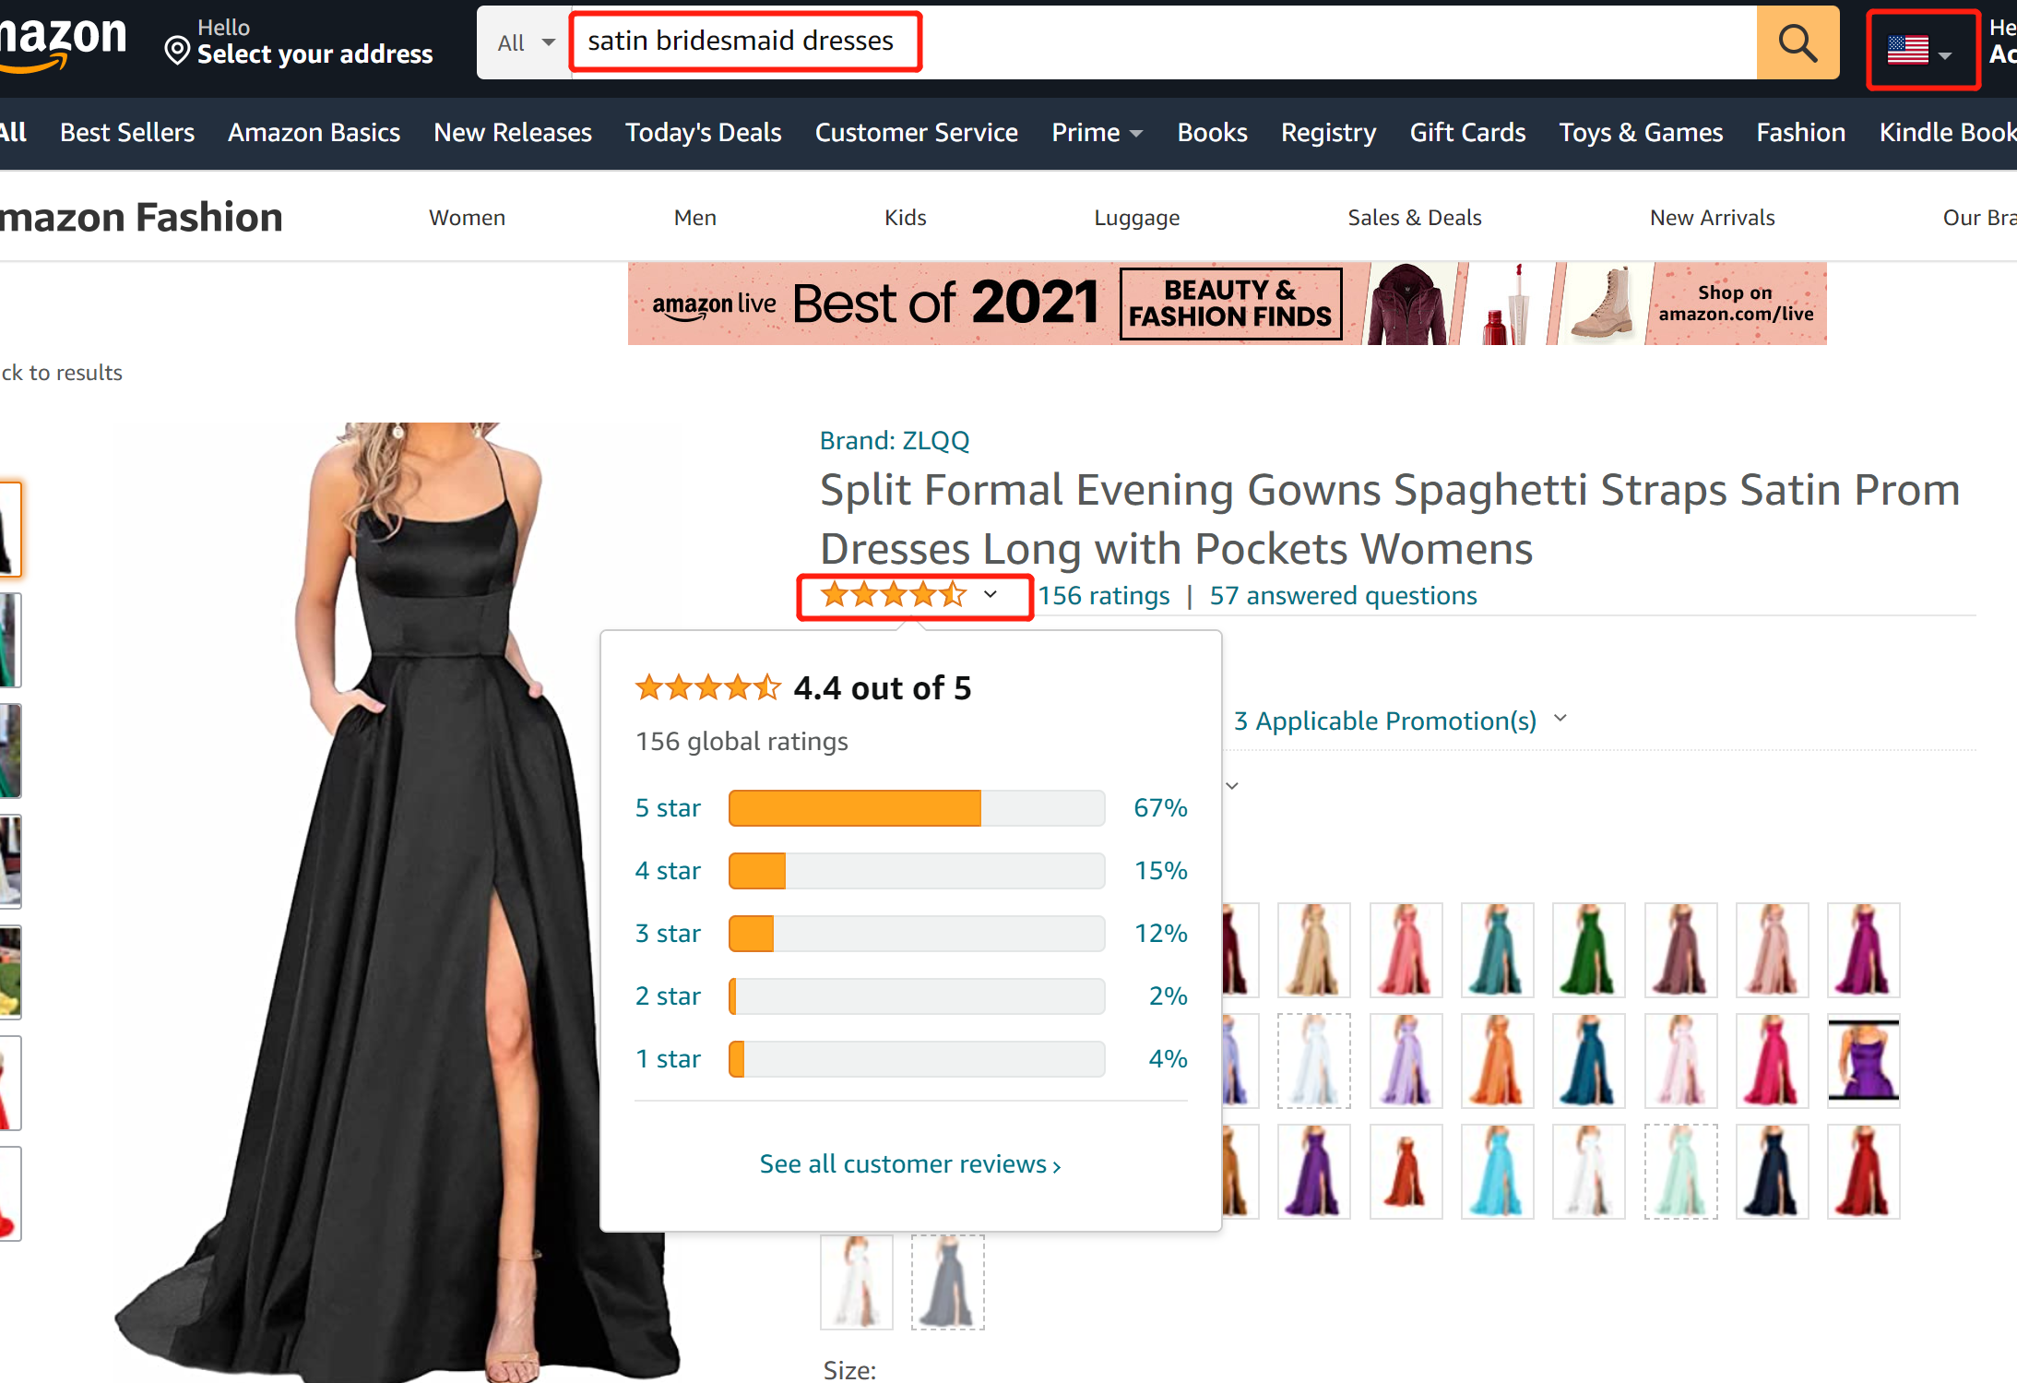Select the green dress color swatch
Viewport: 2017px width, 1383px height.
click(x=1587, y=950)
